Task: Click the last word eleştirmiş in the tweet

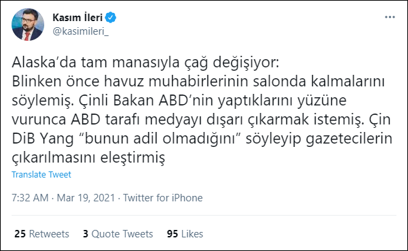Action: (133, 158)
